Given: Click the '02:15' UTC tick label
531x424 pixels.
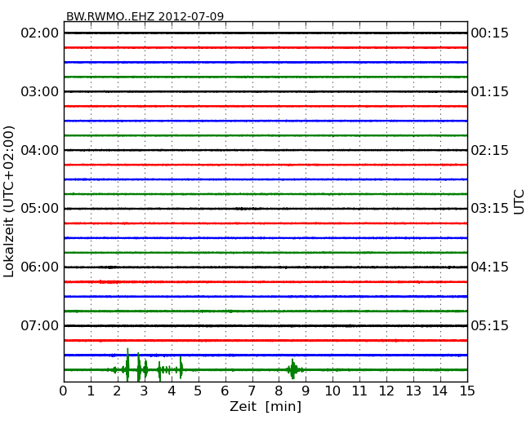Looking at the screenshot, I should coord(489,150).
